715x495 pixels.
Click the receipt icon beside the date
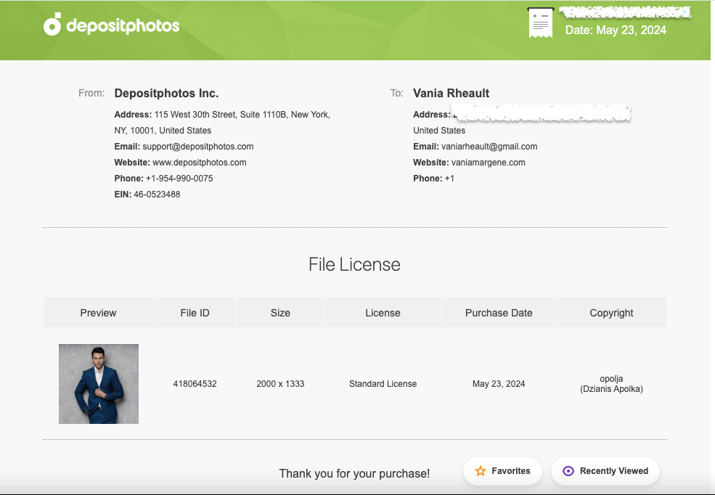540,23
